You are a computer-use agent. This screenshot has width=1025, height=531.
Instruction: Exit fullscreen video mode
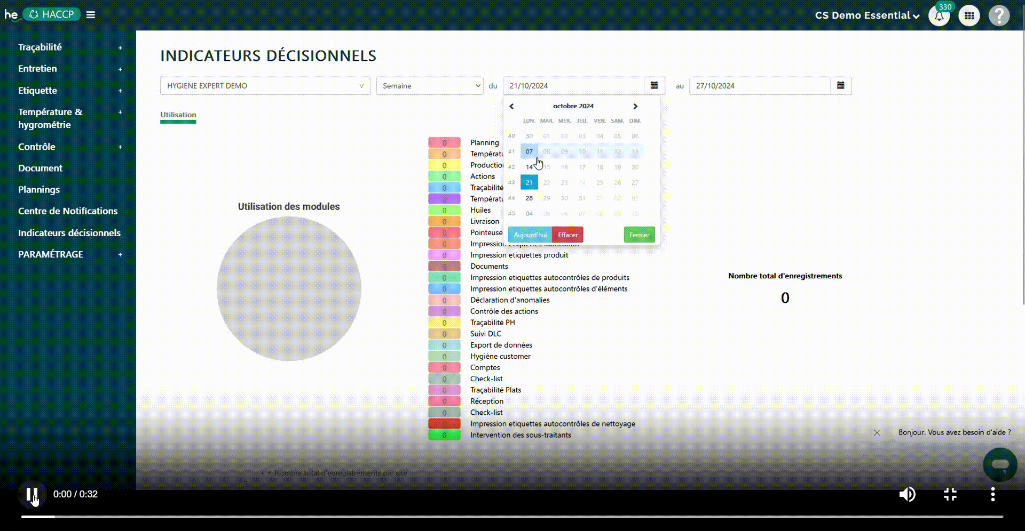tap(950, 494)
